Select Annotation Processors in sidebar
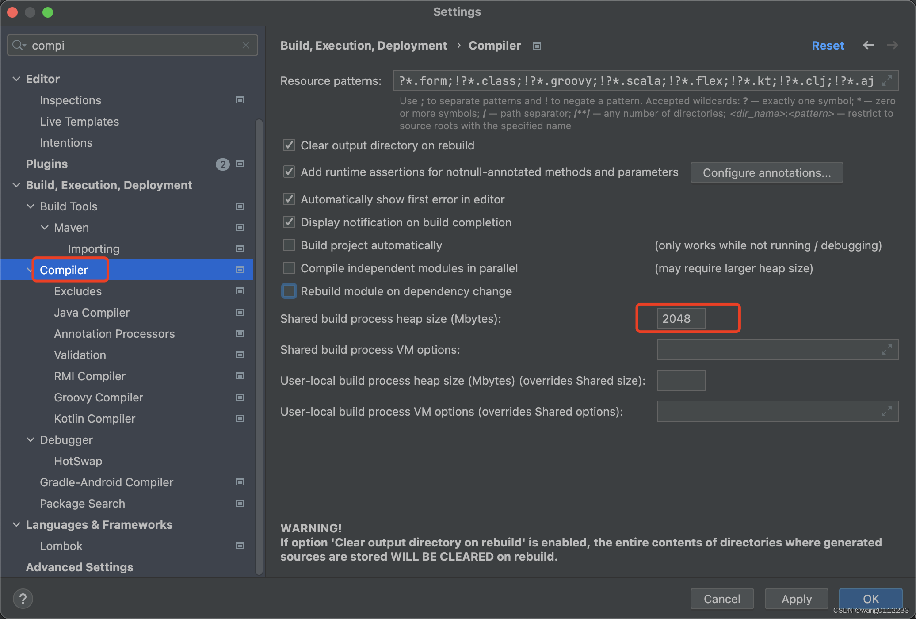916x619 pixels. pos(114,334)
